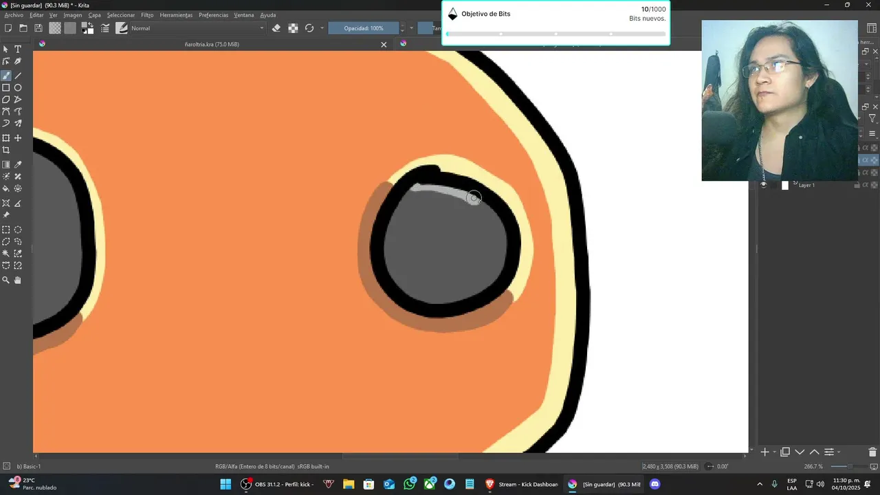
Task: Toggle alpha inheritance on Layer 1
Action: tap(866, 185)
